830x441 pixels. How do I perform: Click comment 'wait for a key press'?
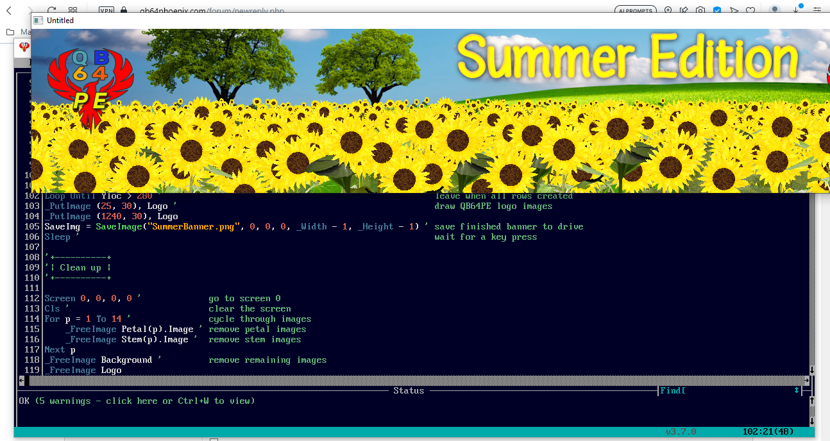click(x=486, y=237)
